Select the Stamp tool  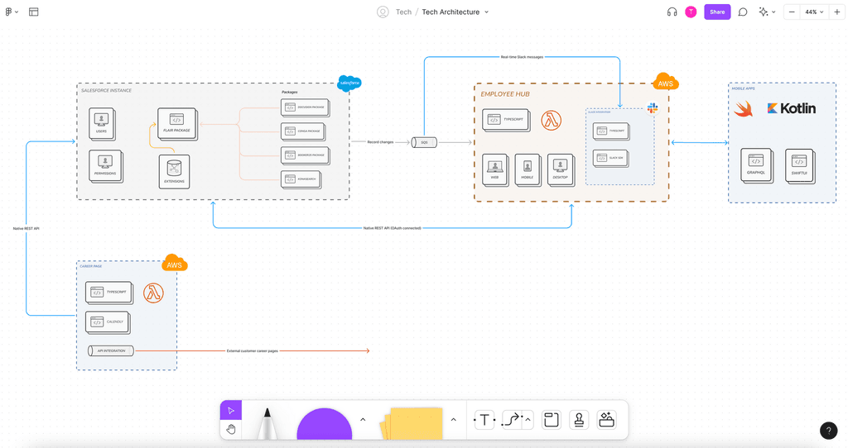coord(579,419)
